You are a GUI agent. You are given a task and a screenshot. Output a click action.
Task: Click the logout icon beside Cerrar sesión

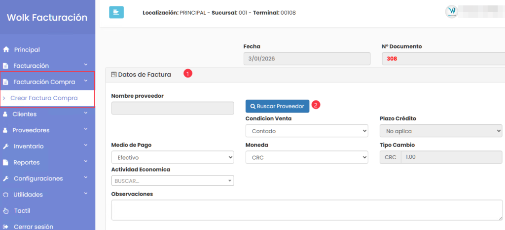coord(6,227)
